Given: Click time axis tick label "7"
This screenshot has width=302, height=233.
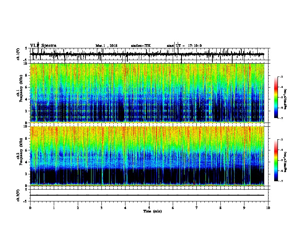Looking at the screenshot, I should pos(197,208).
